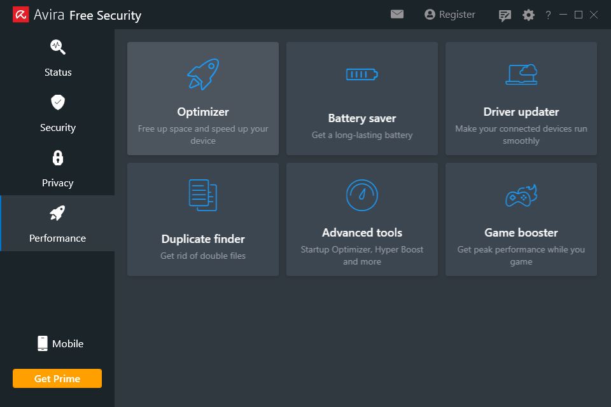611x407 pixels.
Task: Click 'Make your connected devices run smoothly'
Action: click(521, 135)
